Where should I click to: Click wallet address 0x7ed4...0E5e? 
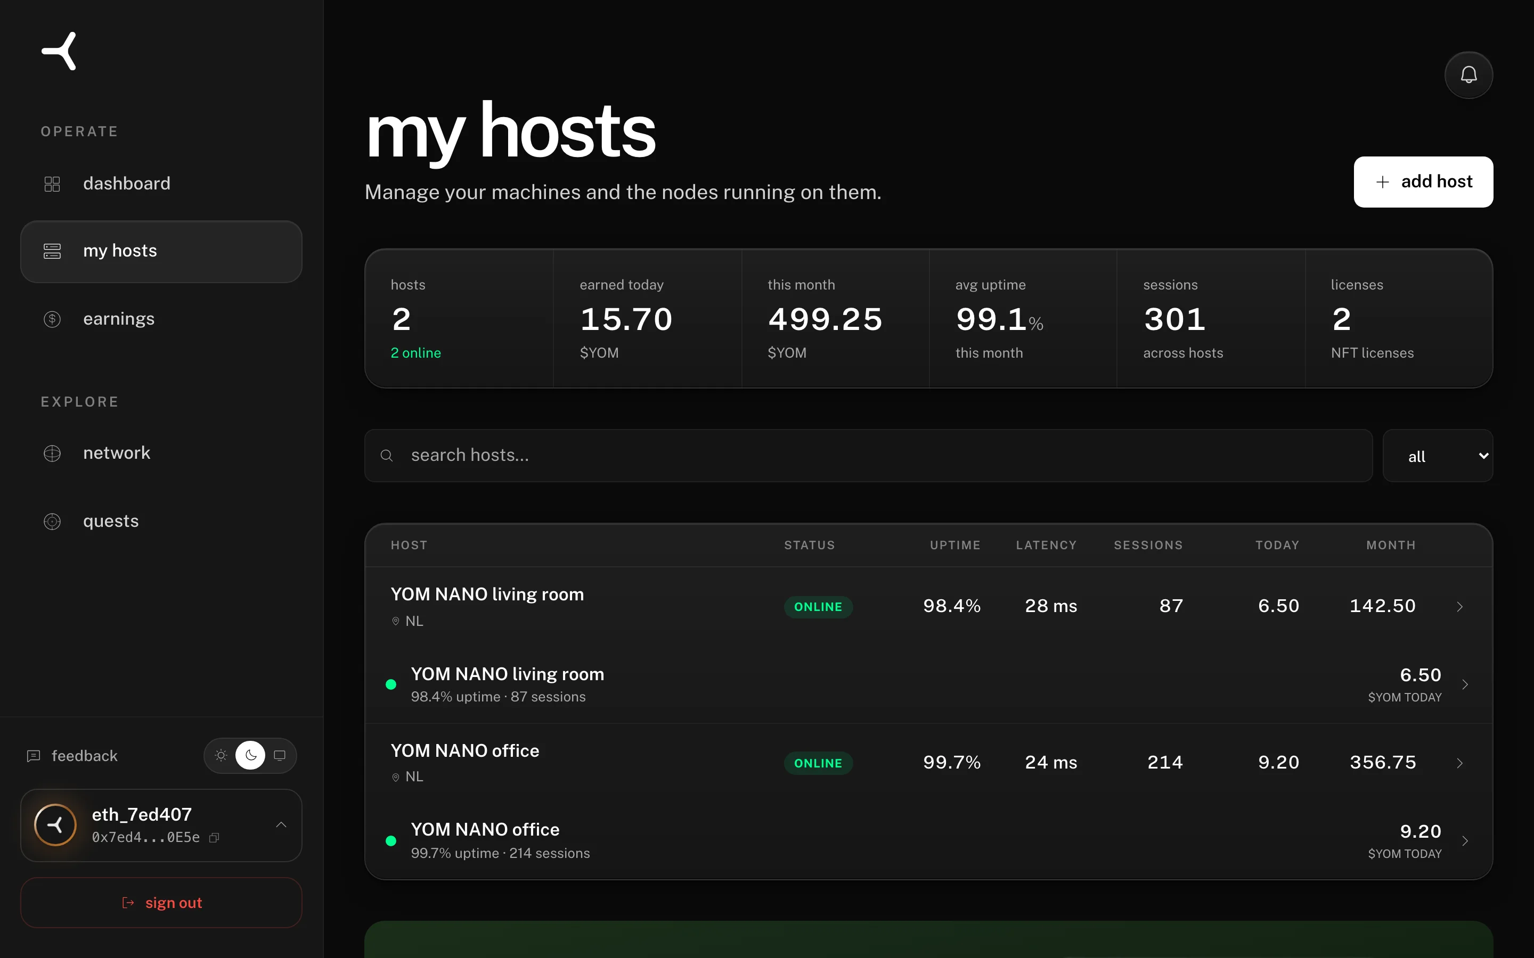[x=146, y=838]
